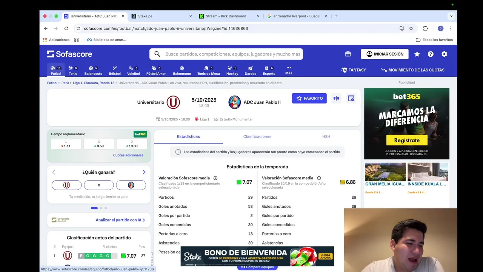Click the compare teams icon beside FAVORITO
This screenshot has height=272, width=483.
tap(336, 98)
